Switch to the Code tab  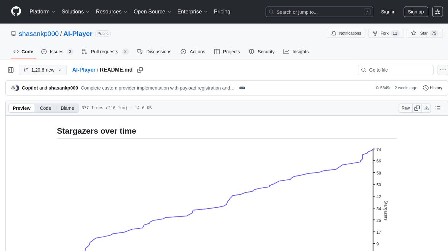(x=23, y=52)
